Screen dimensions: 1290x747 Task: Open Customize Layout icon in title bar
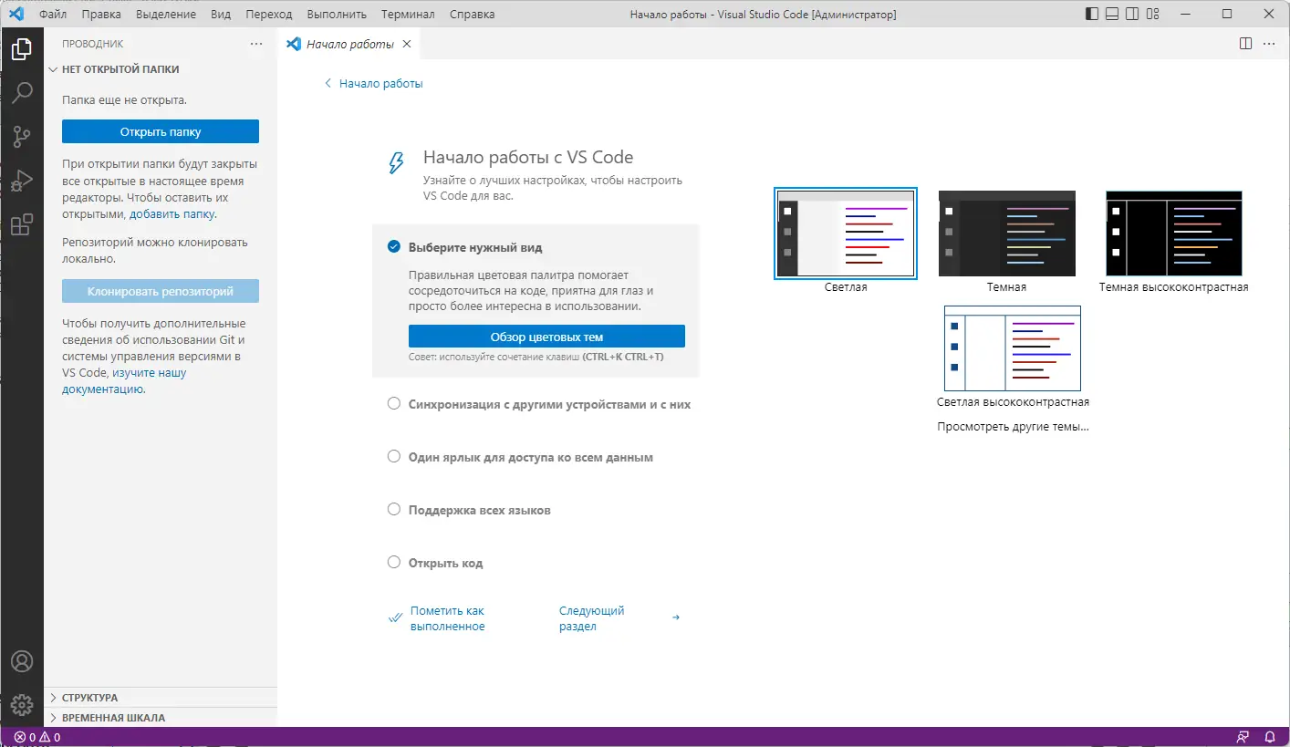(1153, 15)
